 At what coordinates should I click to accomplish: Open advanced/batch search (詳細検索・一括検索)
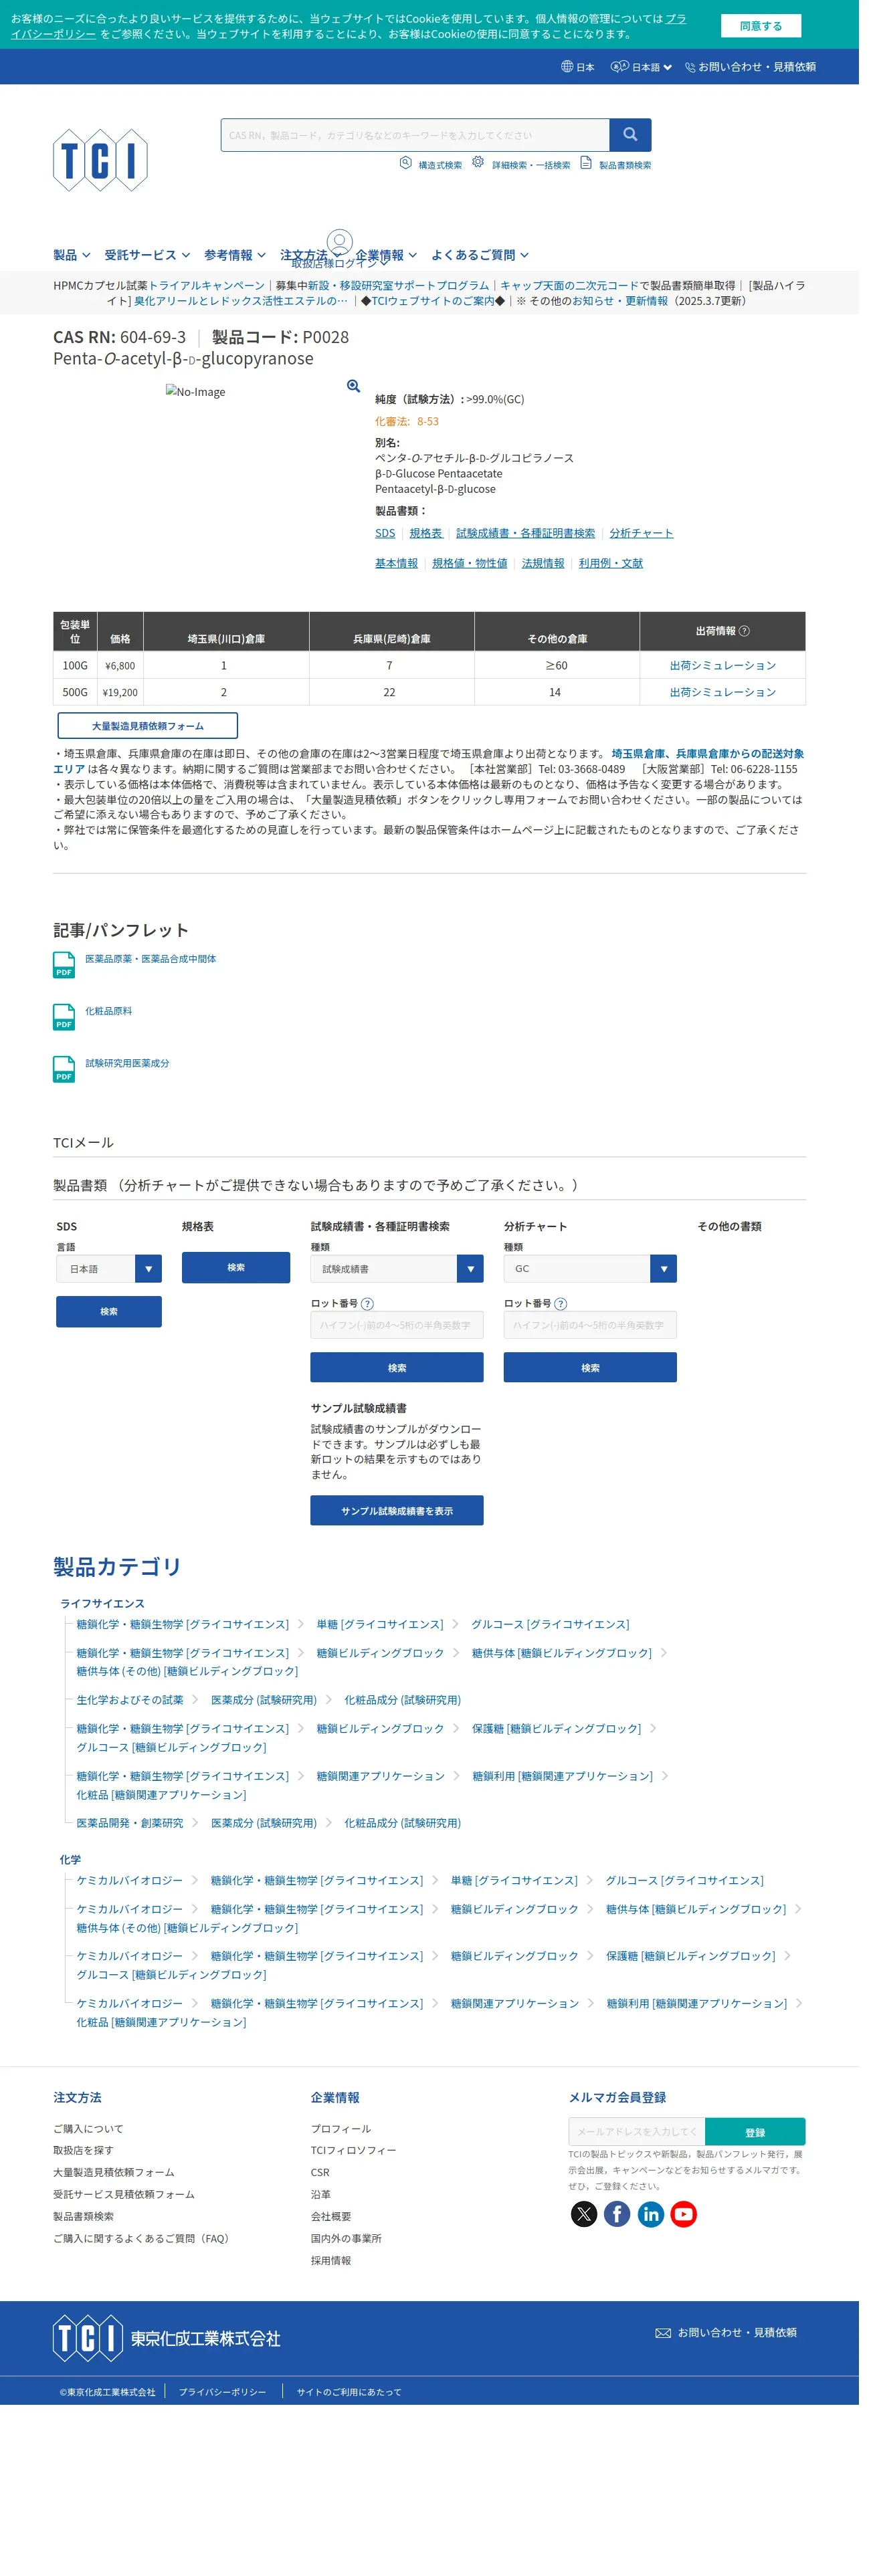521,164
